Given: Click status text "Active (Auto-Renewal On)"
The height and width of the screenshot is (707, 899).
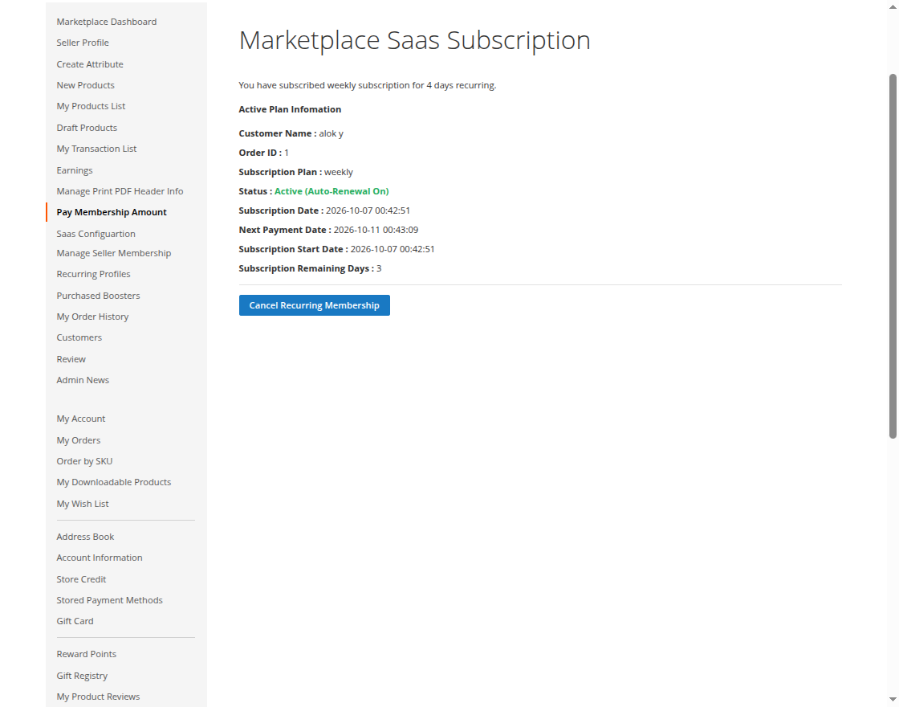Looking at the screenshot, I should coord(332,191).
